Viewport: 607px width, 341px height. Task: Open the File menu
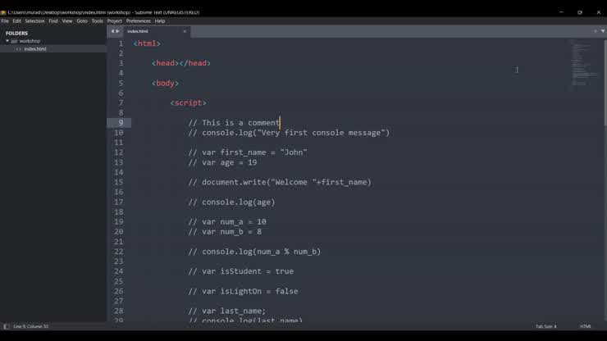[x=5, y=21]
